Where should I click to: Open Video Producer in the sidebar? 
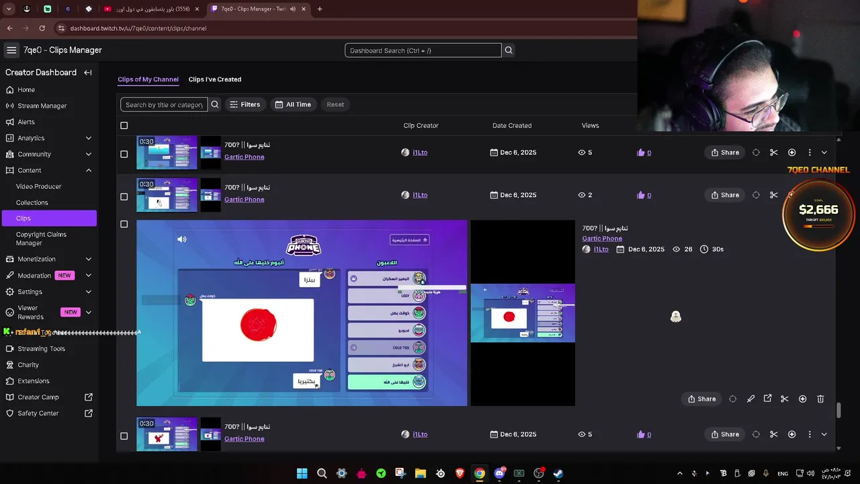(x=39, y=186)
